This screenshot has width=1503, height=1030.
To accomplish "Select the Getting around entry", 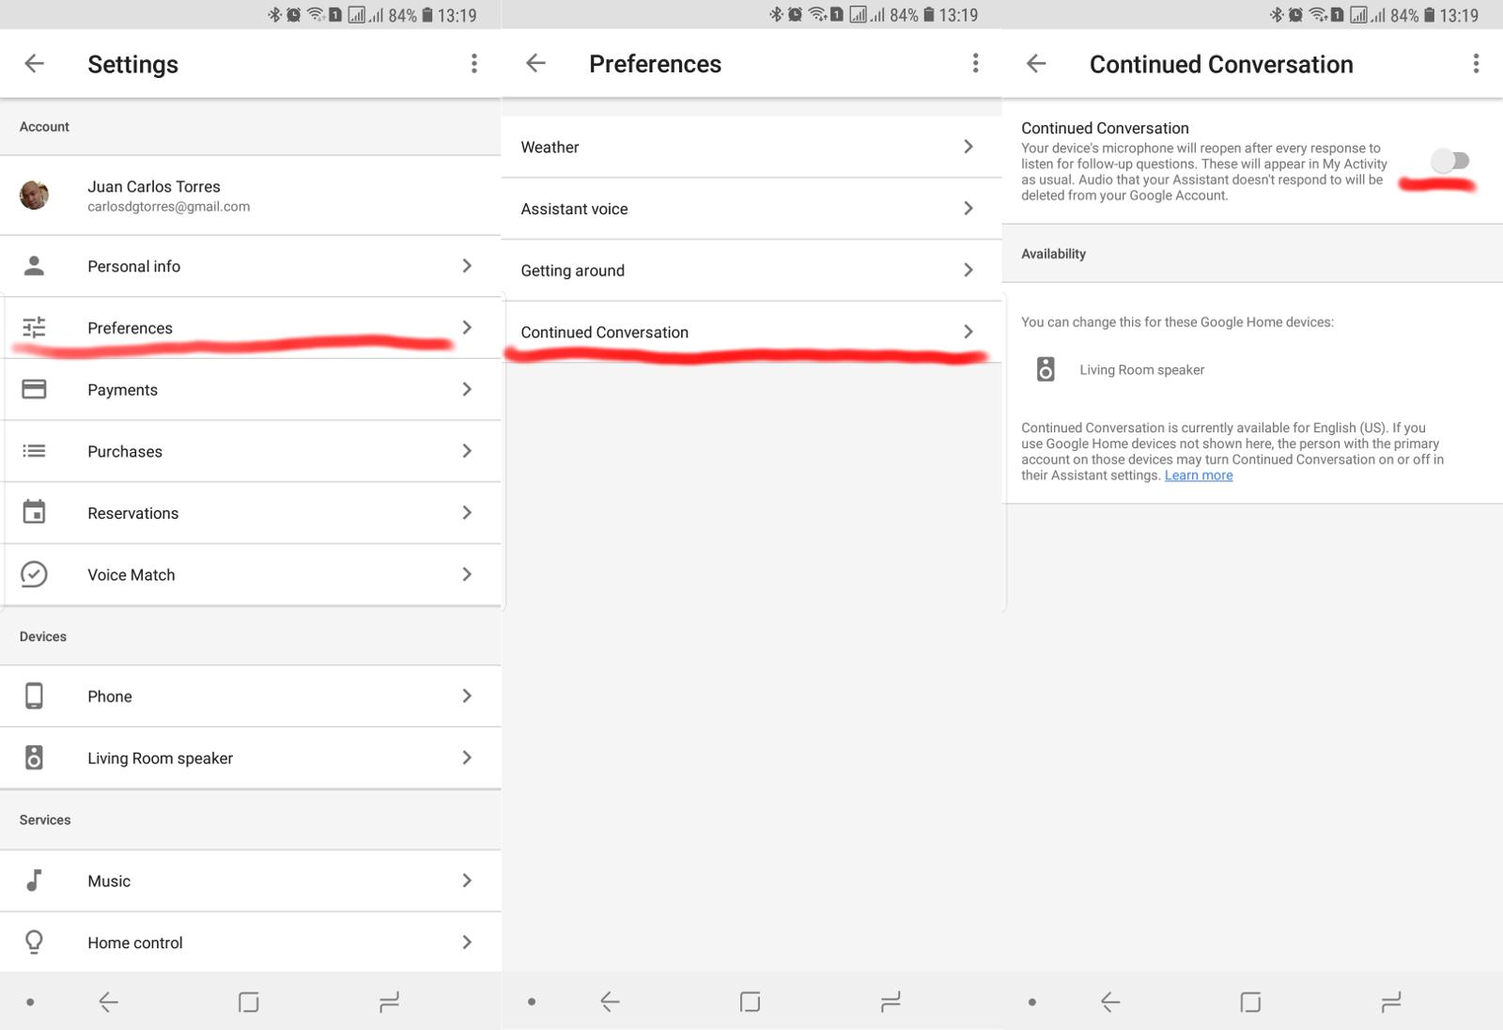I will 751,271.
